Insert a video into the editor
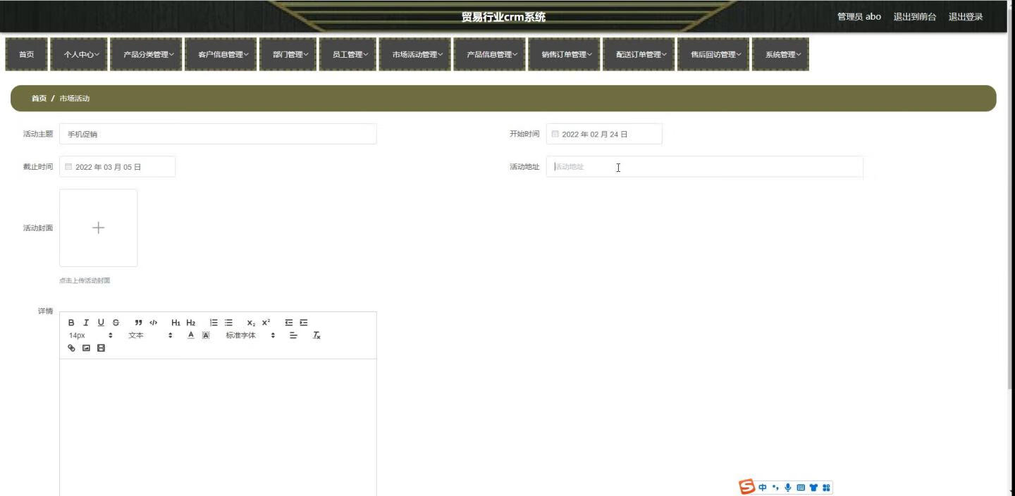Image resolution: width=1015 pixels, height=496 pixels. pos(101,348)
